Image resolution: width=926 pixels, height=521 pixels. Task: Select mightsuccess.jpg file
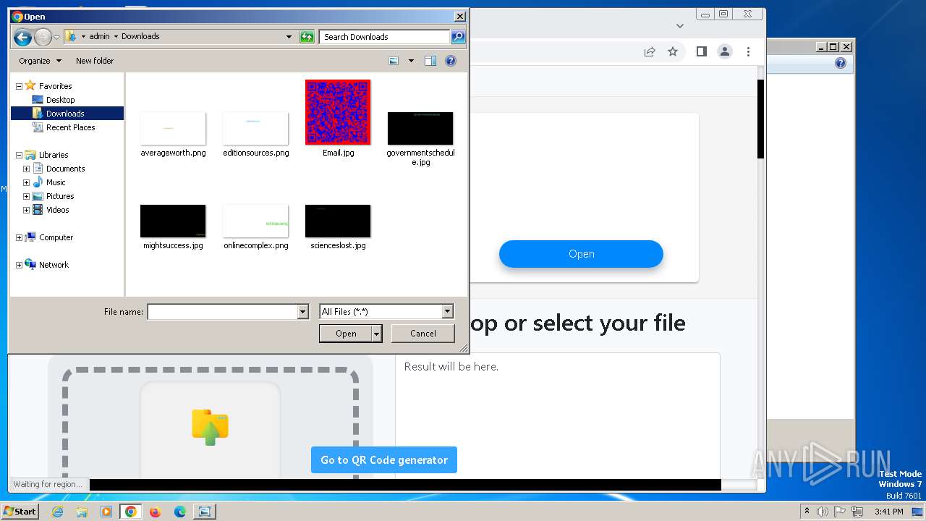173,227
